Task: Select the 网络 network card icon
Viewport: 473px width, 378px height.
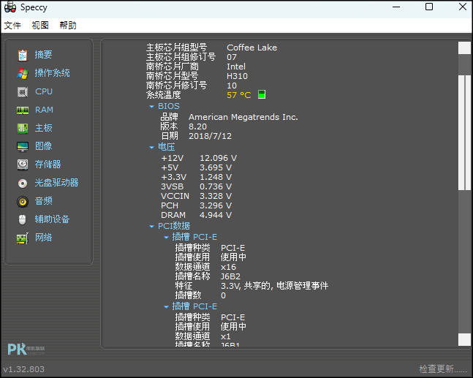Action: tap(23, 238)
